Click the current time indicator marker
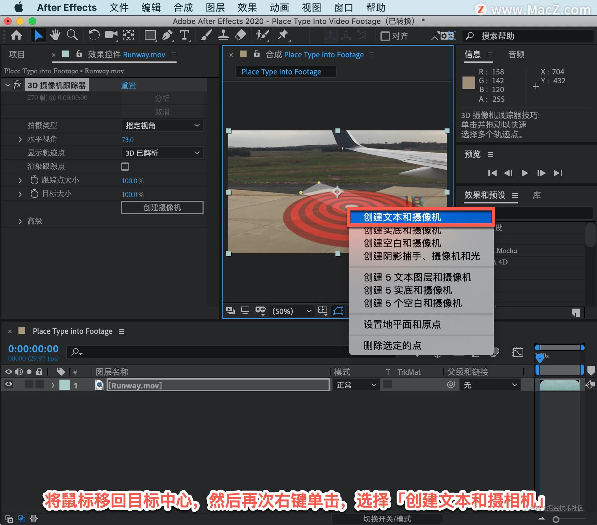The height and width of the screenshot is (525, 597). tap(540, 358)
